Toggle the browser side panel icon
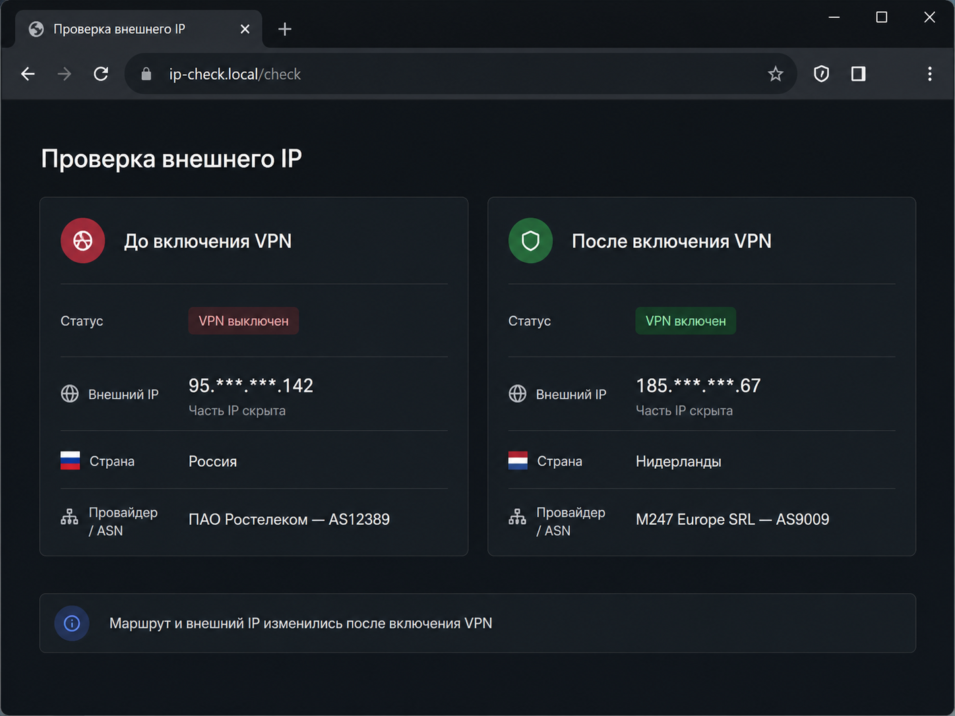This screenshot has width=955, height=716. point(858,74)
